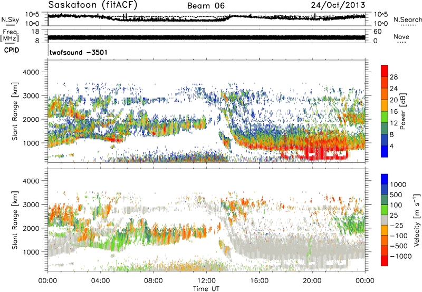Click the 'Power [dB]' color bar label

(x=402, y=111)
